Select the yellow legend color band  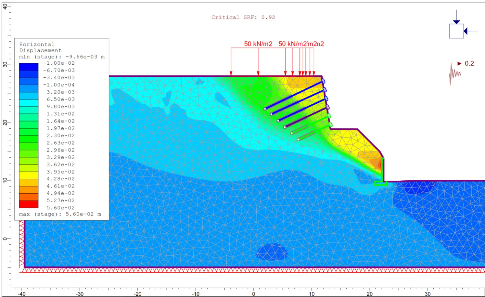point(28,175)
